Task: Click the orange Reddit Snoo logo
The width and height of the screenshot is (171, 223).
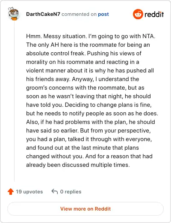Action: (138, 14)
